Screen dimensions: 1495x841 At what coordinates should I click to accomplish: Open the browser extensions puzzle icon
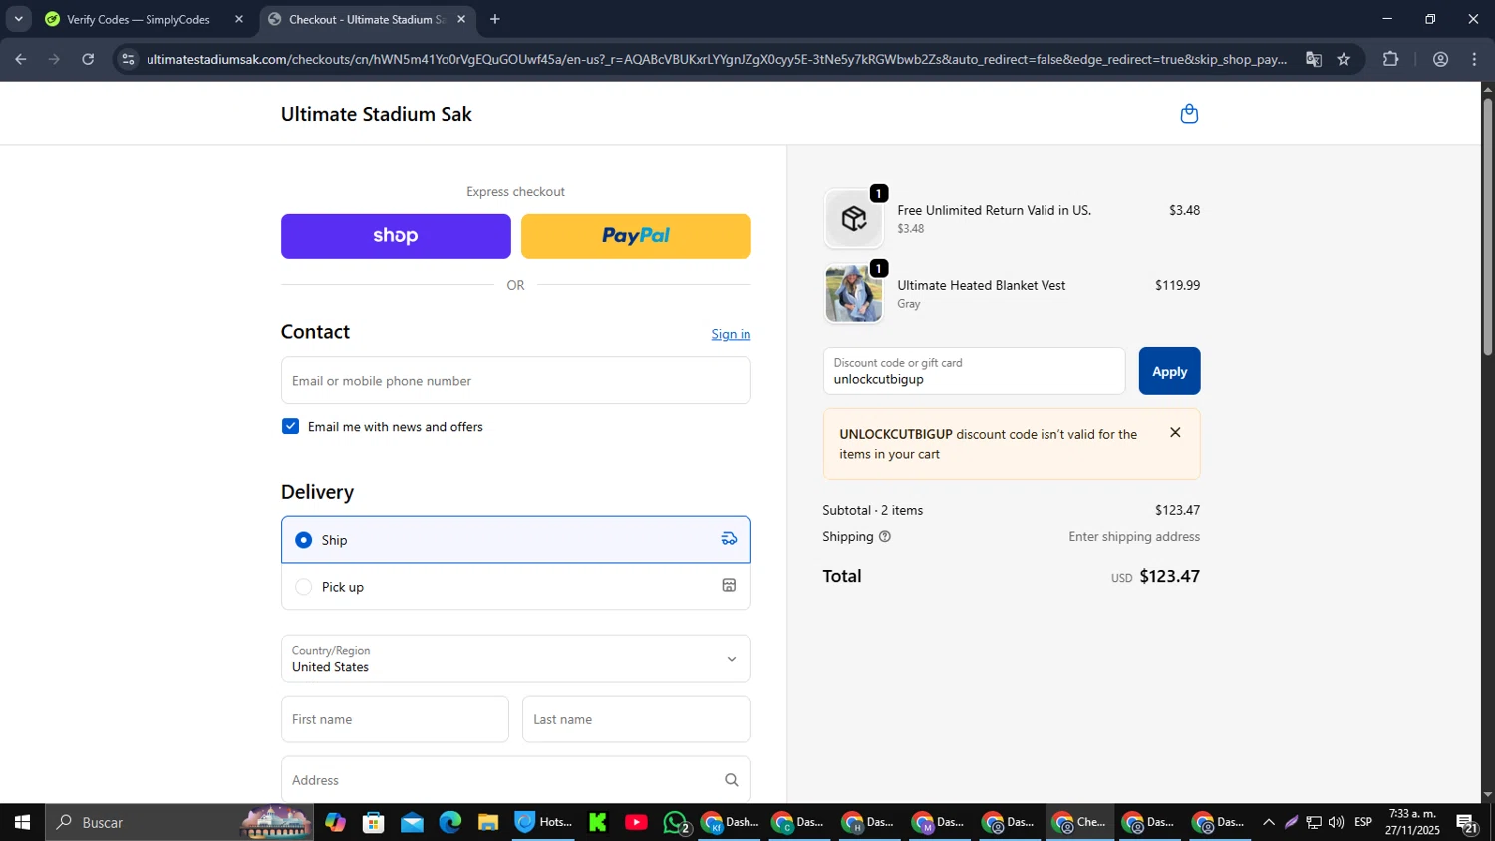(x=1391, y=59)
